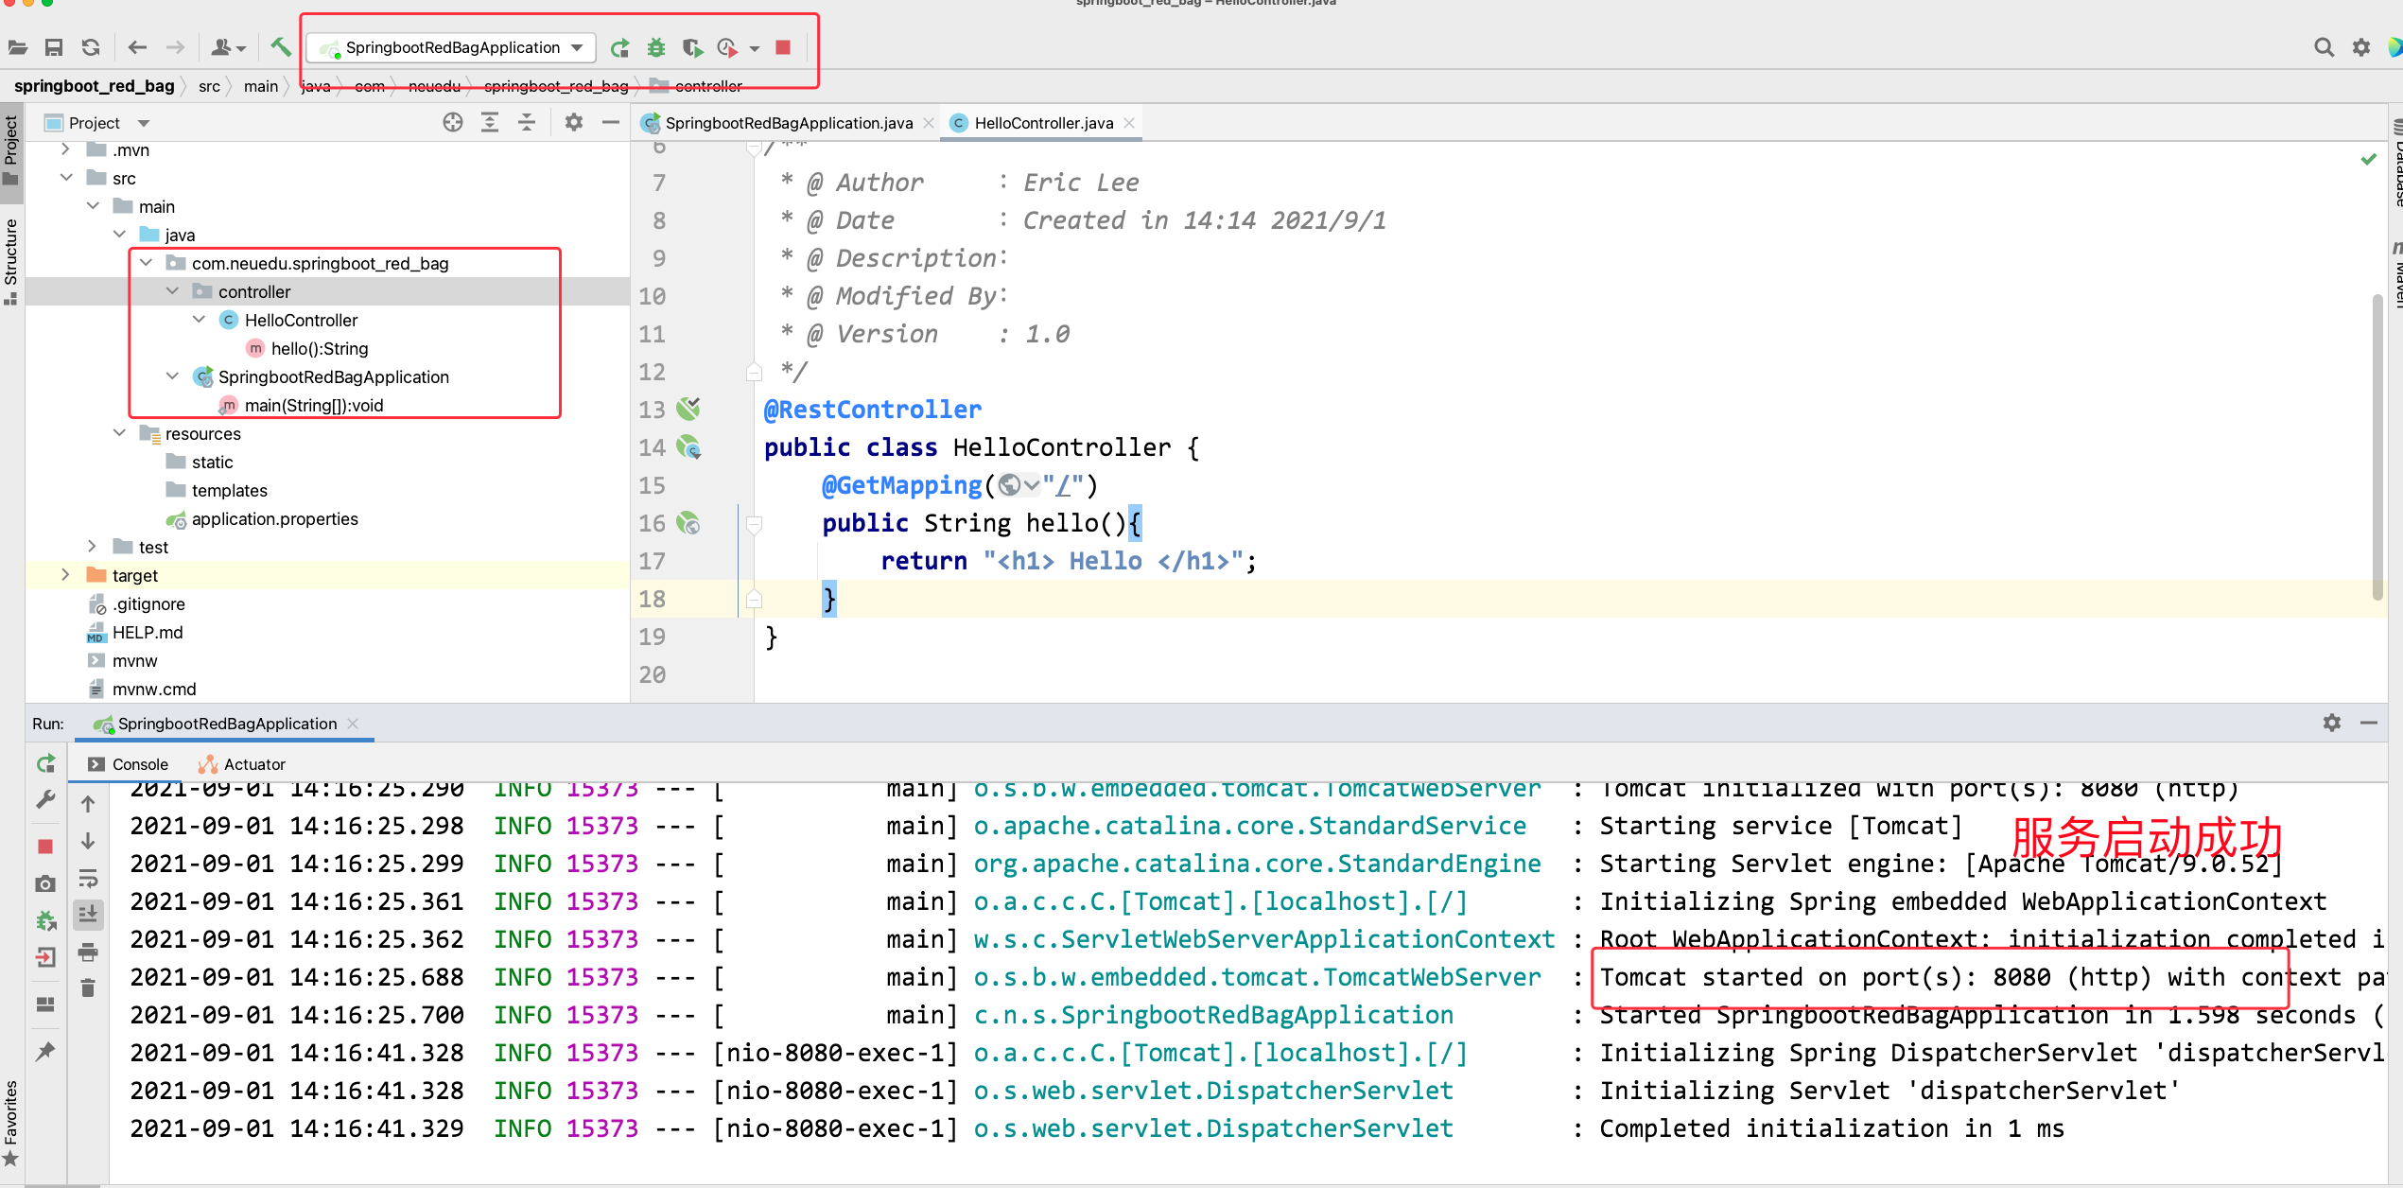
Task: Run with coverage shield icon
Action: point(692,47)
